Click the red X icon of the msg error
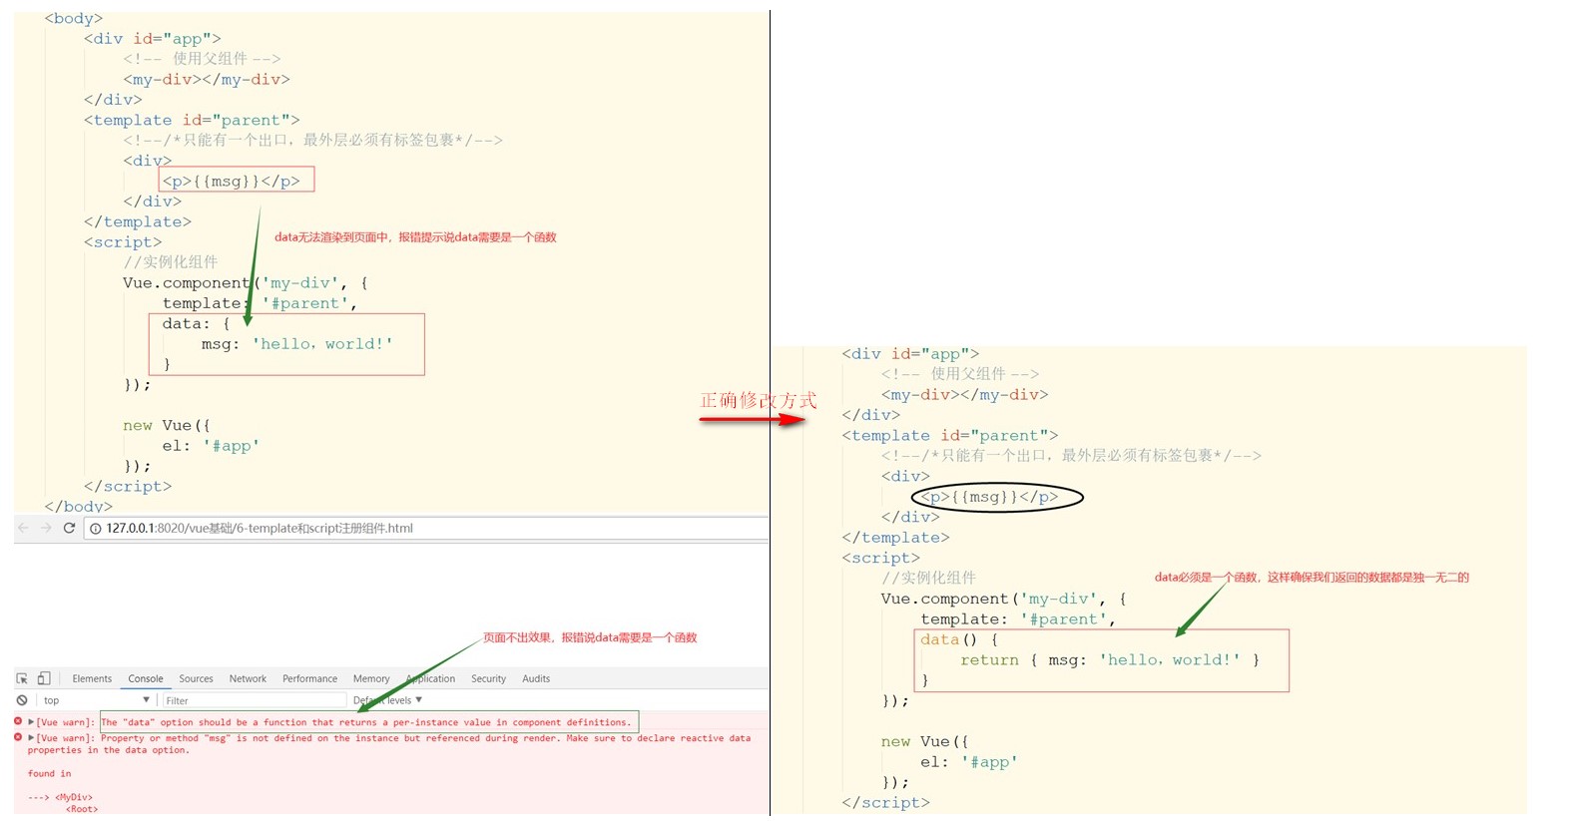The width and height of the screenshot is (1587, 821). tap(18, 737)
